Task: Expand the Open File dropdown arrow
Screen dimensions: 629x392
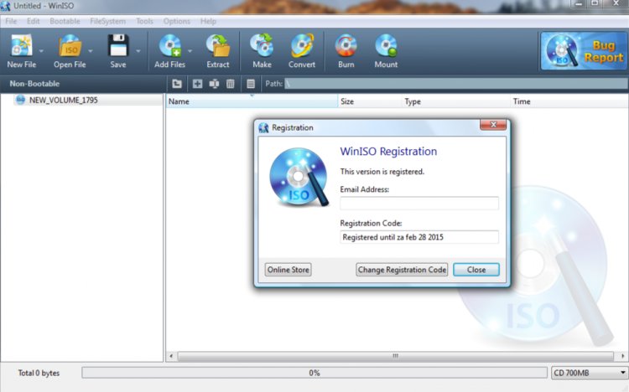Action: [91, 50]
